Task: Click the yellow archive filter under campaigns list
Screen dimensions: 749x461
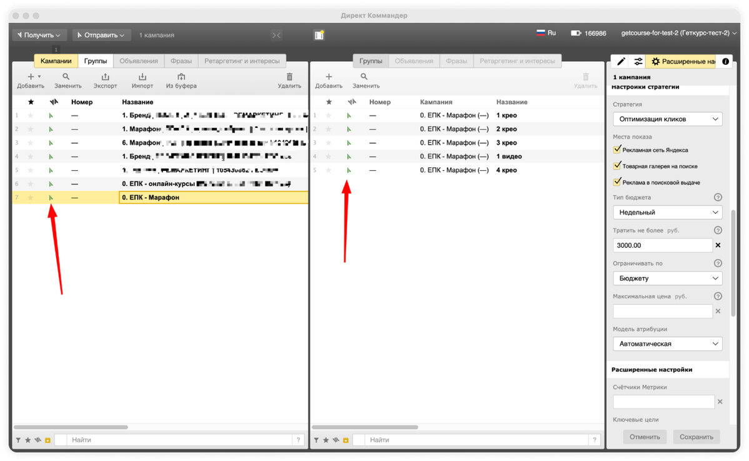Action: coord(47,440)
